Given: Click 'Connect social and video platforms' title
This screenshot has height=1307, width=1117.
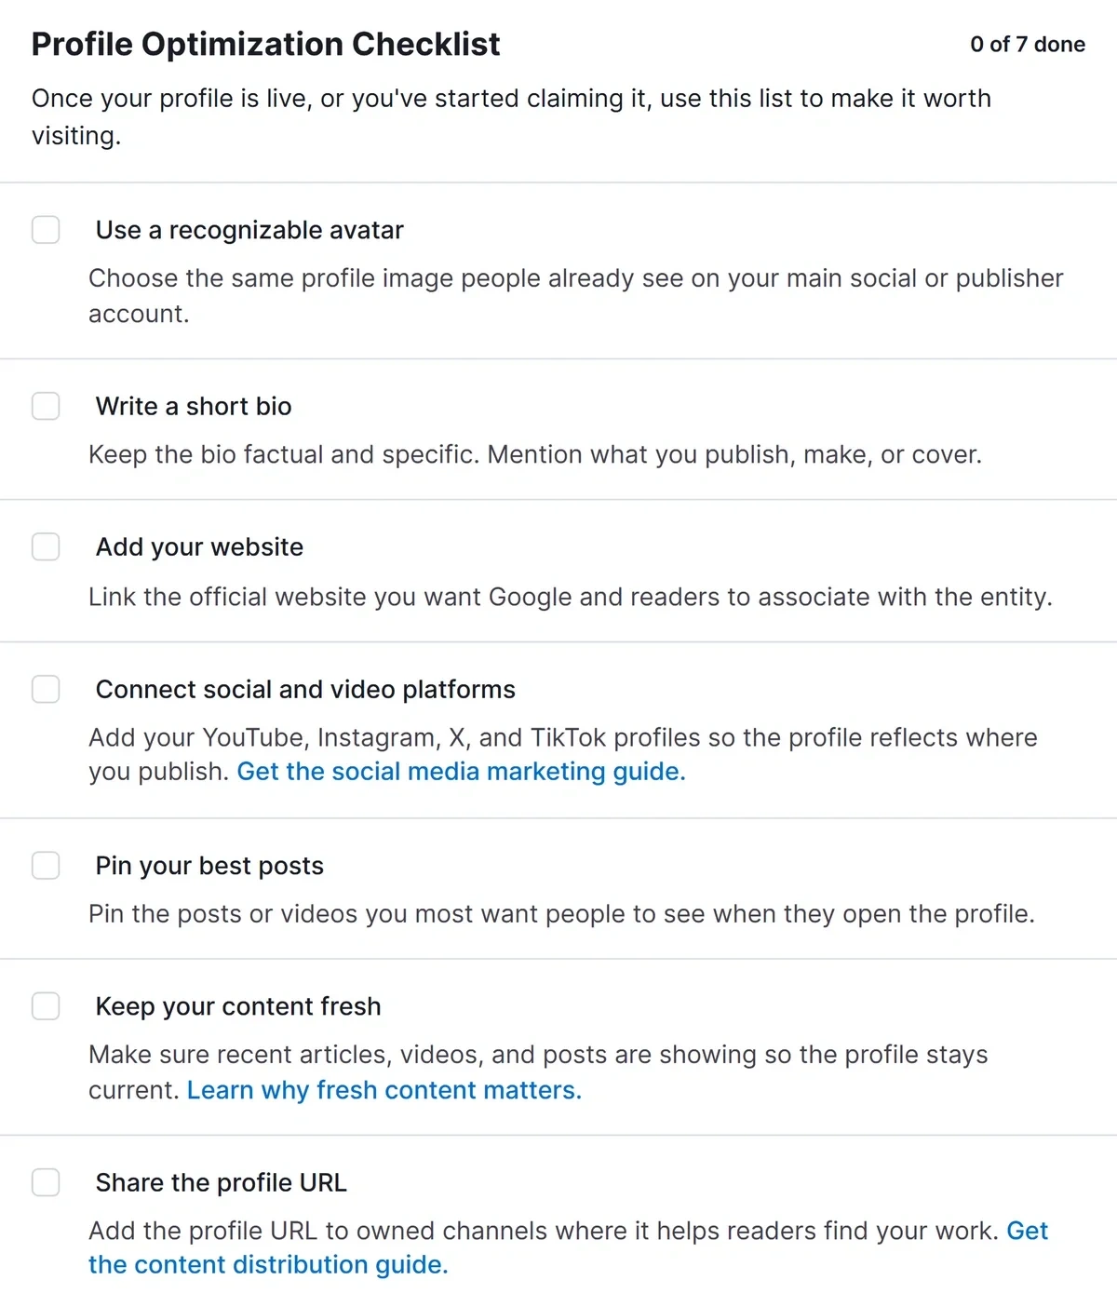Looking at the screenshot, I should pyautogui.click(x=305, y=689).
